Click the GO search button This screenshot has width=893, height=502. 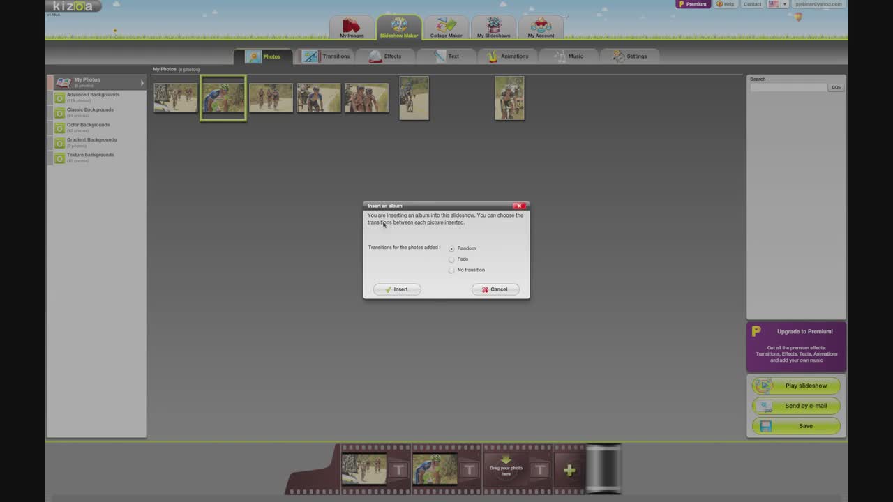[x=836, y=87]
